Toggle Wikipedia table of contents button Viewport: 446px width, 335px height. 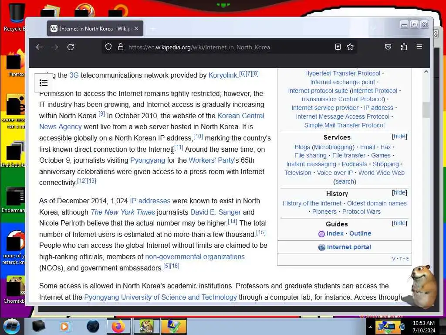(44, 83)
